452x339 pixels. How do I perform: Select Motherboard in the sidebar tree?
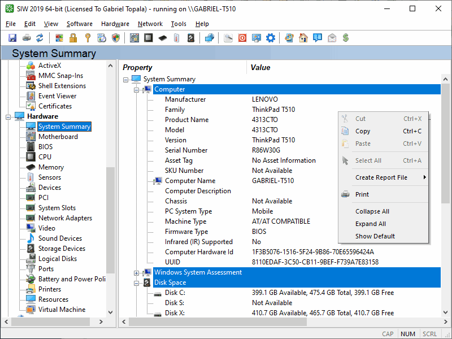click(58, 137)
